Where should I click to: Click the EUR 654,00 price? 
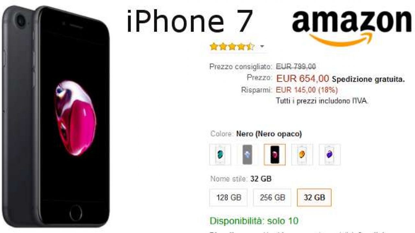302,78
